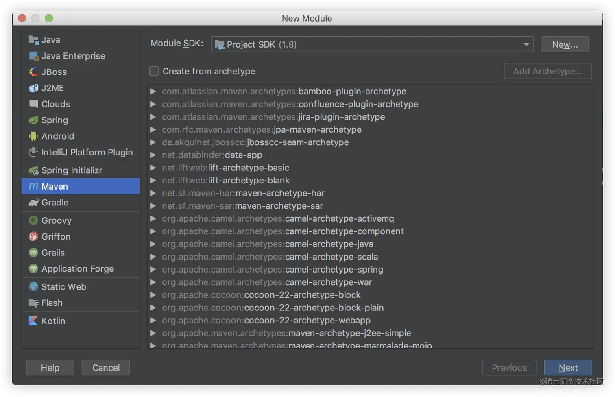Image resolution: width=615 pixels, height=397 pixels.
Task: Click the Maven m icon
Action: [x=33, y=186]
